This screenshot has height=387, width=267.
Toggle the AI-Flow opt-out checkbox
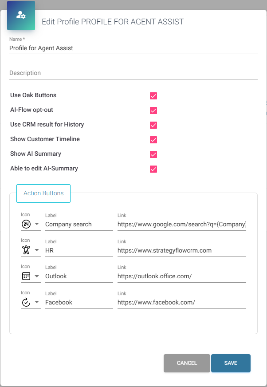[153, 110]
